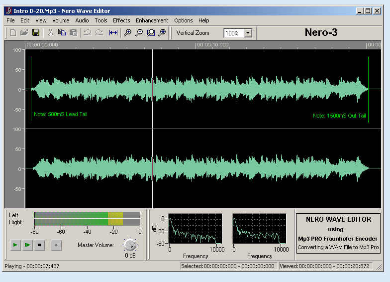Click the Record button in transport
This screenshot has width=390, height=282.
point(56,245)
